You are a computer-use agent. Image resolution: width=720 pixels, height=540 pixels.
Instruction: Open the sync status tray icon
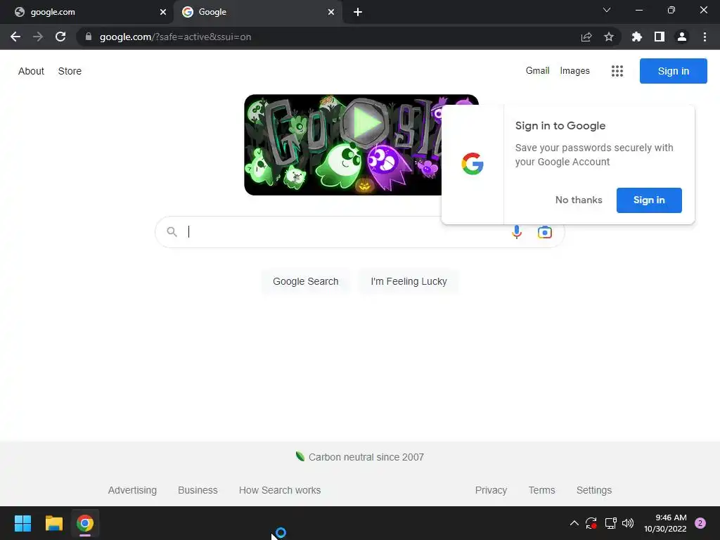point(591,523)
